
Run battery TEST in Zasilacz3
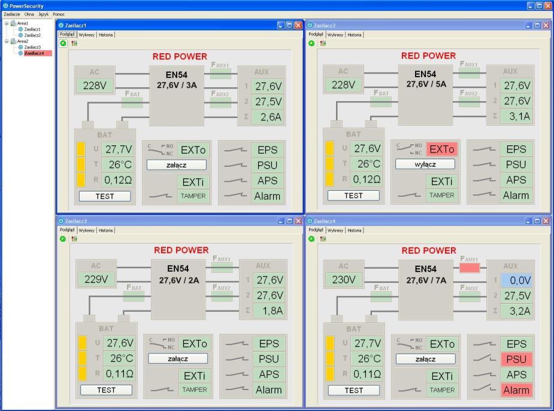(x=106, y=390)
